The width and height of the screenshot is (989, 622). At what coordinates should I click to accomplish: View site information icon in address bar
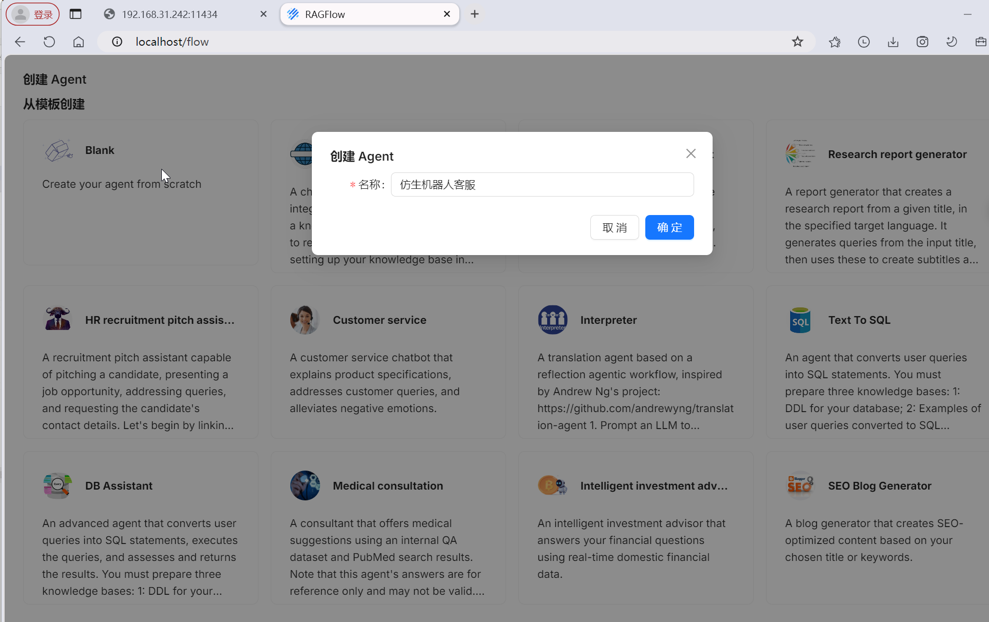click(x=117, y=42)
